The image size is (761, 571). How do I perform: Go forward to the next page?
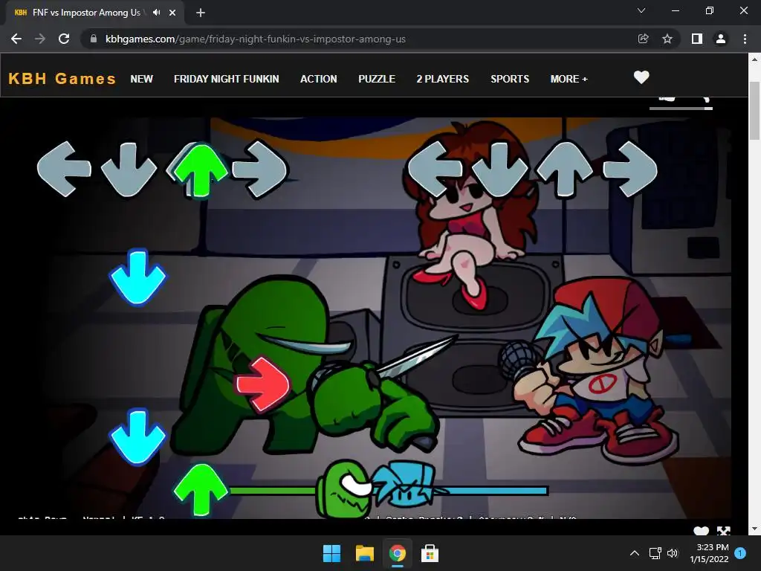(x=40, y=39)
